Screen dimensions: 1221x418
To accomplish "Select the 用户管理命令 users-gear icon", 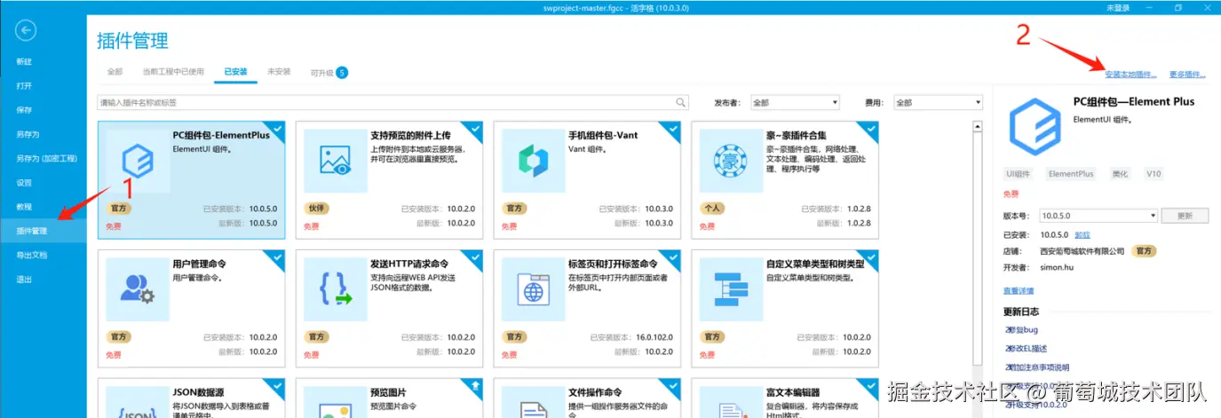I will (x=138, y=289).
